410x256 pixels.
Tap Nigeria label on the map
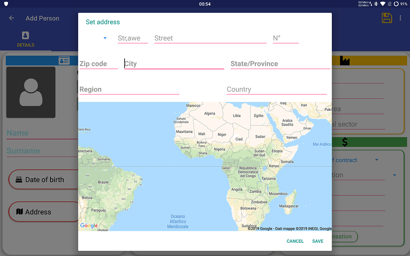(219, 150)
